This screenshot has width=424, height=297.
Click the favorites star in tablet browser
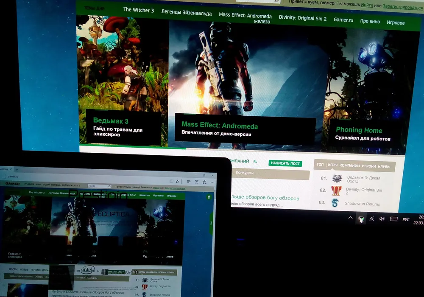coord(177,182)
